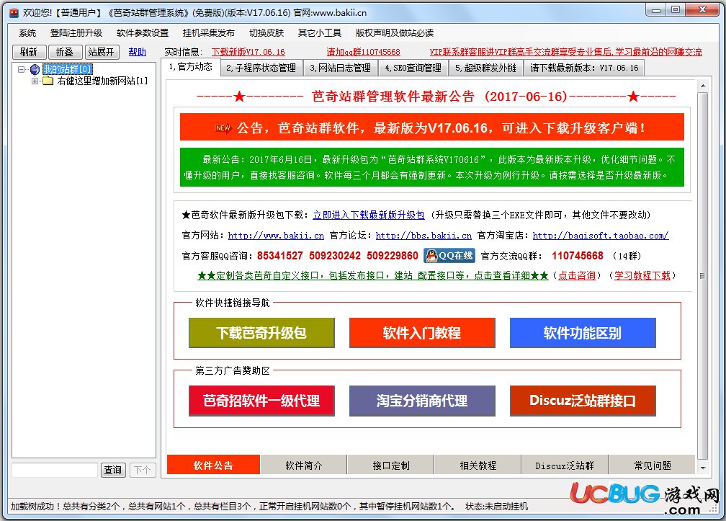The width and height of the screenshot is (726, 521).
Task: Select the 软件公告 bottom tab
Action: (213, 465)
